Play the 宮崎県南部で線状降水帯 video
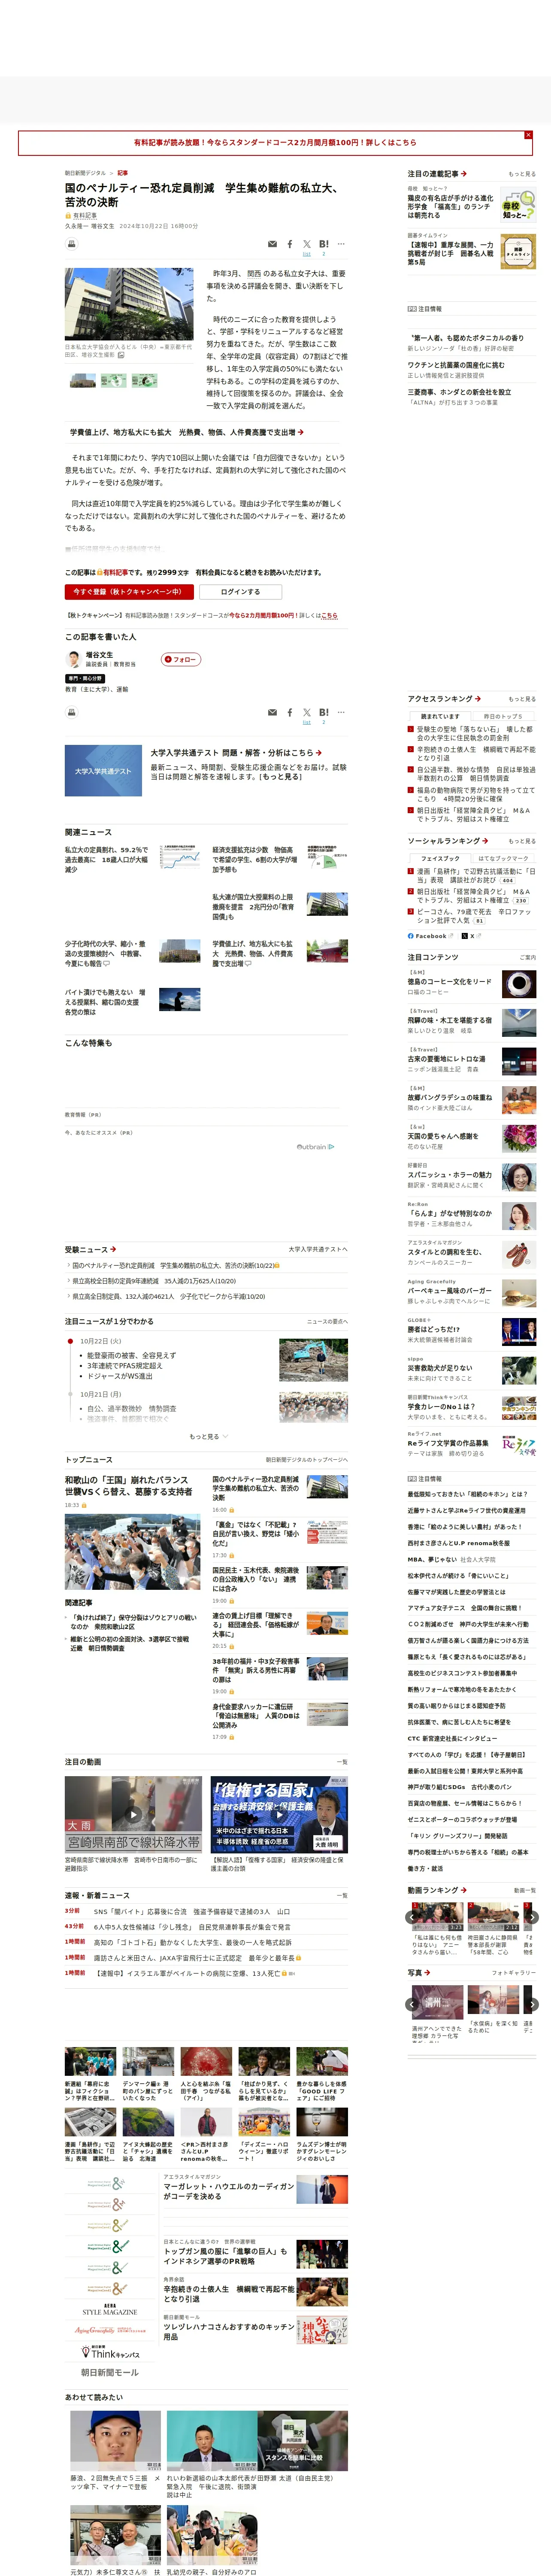551x2576 pixels. 133,1815
